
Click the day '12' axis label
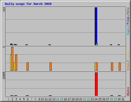point(50,99)
